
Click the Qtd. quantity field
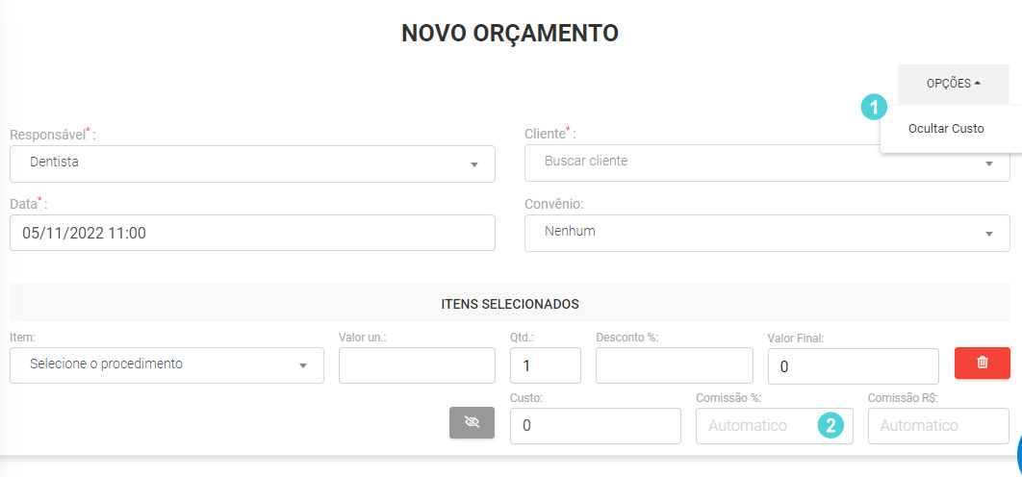coord(546,364)
